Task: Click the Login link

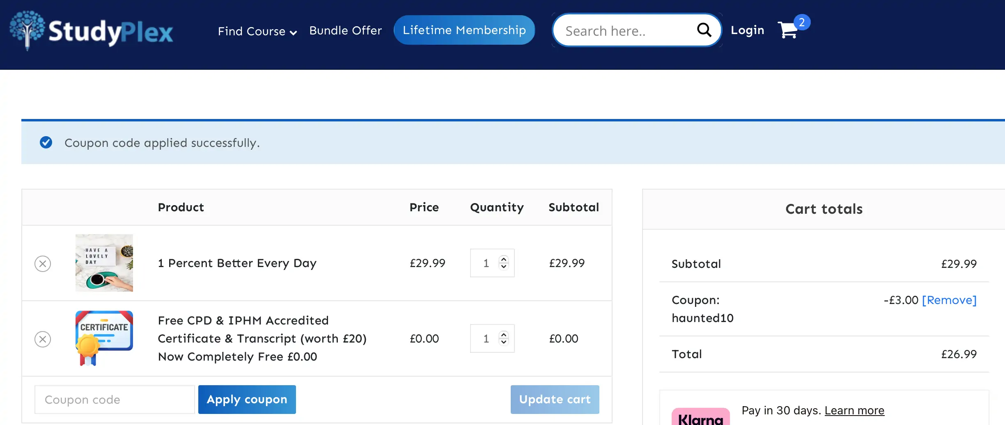Action: click(747, 30)
